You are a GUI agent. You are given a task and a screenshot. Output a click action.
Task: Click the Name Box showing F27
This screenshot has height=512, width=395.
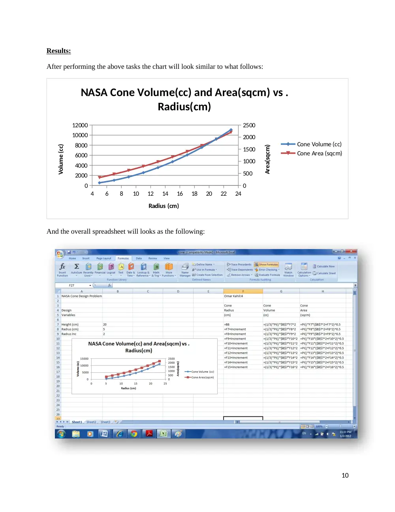pyautogui.click(x=72, y=285)
